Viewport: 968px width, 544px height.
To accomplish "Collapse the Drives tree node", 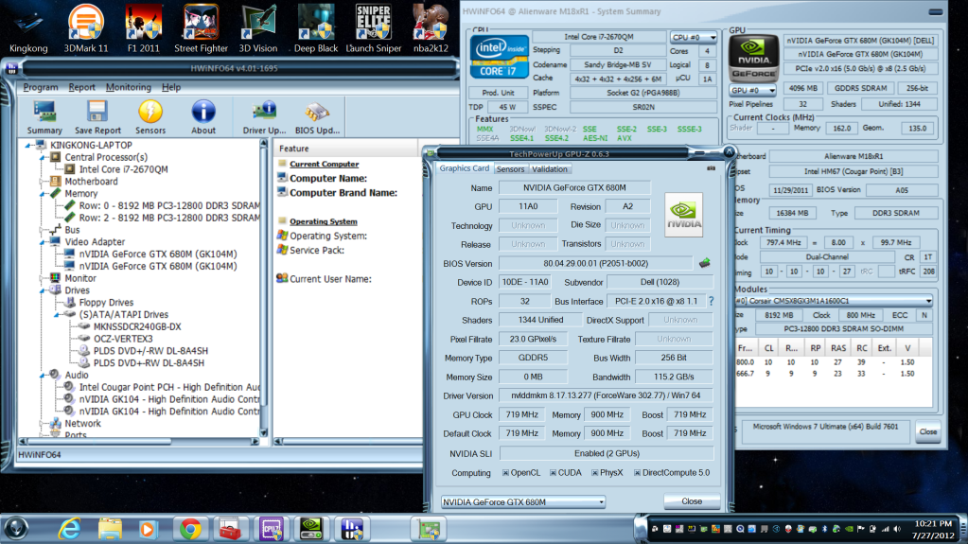I will point(43,290).
